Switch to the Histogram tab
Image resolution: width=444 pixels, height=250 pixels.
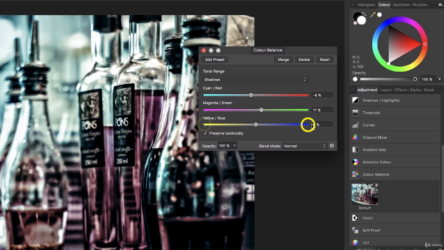(366, 5)
